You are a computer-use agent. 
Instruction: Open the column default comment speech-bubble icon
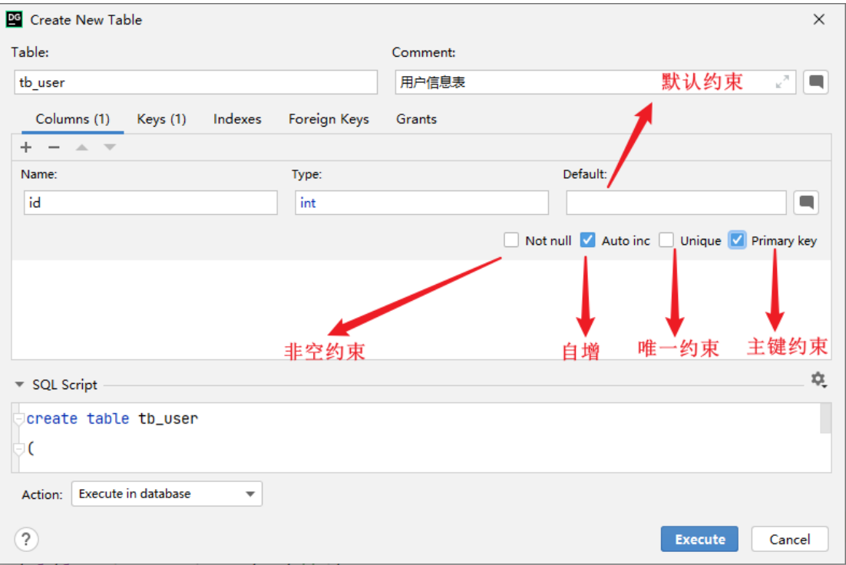point(806,203)
